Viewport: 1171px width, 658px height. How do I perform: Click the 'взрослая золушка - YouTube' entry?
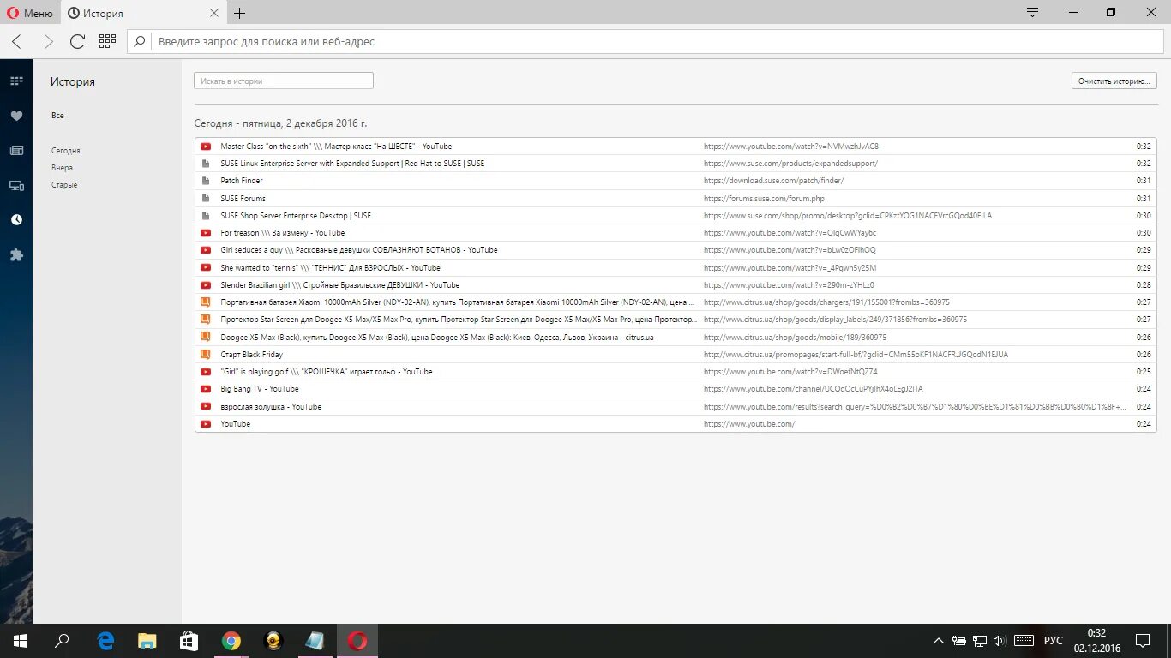click(x=676, y=407)
